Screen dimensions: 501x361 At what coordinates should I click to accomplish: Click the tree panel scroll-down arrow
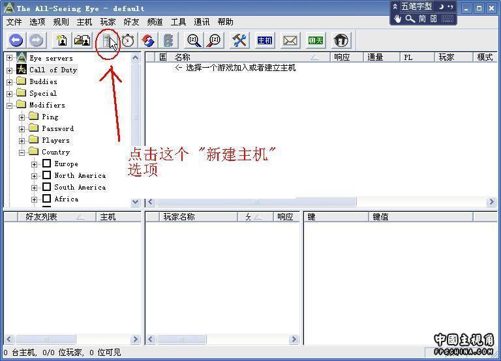click(136, 202)
